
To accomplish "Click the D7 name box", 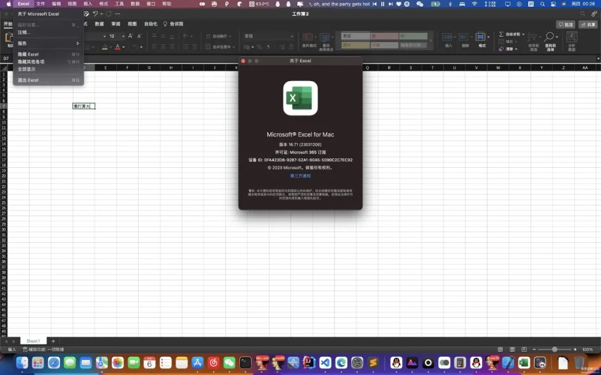I will (6, 58).
